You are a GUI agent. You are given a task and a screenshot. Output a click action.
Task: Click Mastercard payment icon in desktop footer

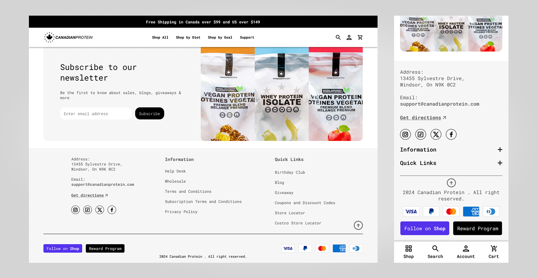(x=322, y=248)
